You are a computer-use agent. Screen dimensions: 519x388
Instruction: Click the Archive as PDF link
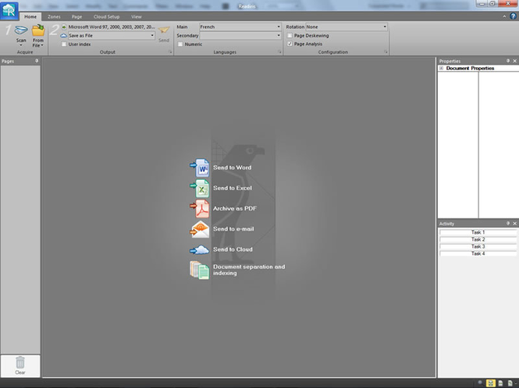(x=235, y=209)
